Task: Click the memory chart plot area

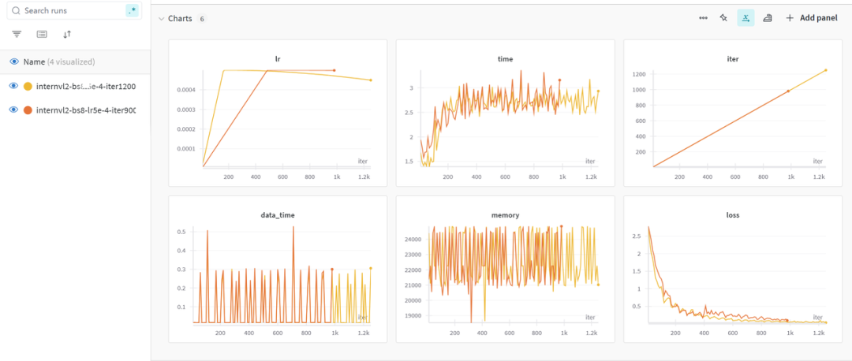Action: (x=514, y=274)
